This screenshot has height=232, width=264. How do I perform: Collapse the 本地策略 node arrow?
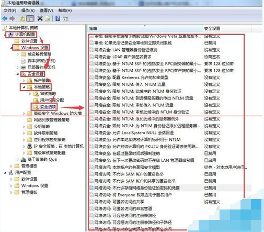point(24,87)
